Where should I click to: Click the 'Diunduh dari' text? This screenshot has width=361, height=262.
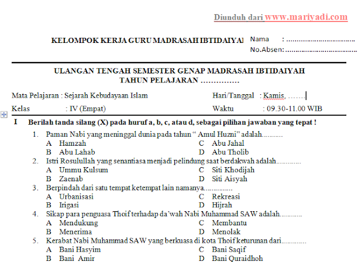point(239,17)
